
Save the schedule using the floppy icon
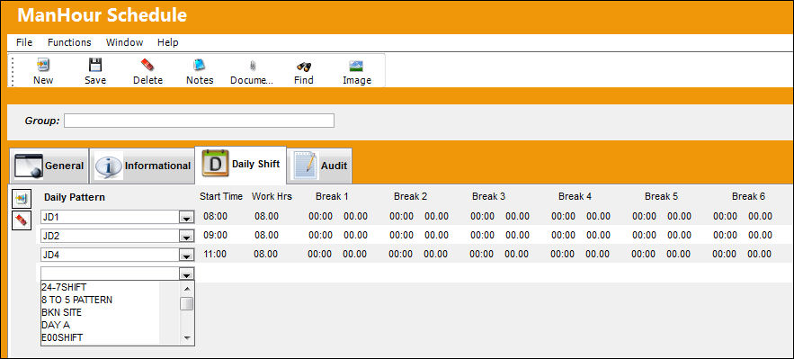[x=95, y=66]
